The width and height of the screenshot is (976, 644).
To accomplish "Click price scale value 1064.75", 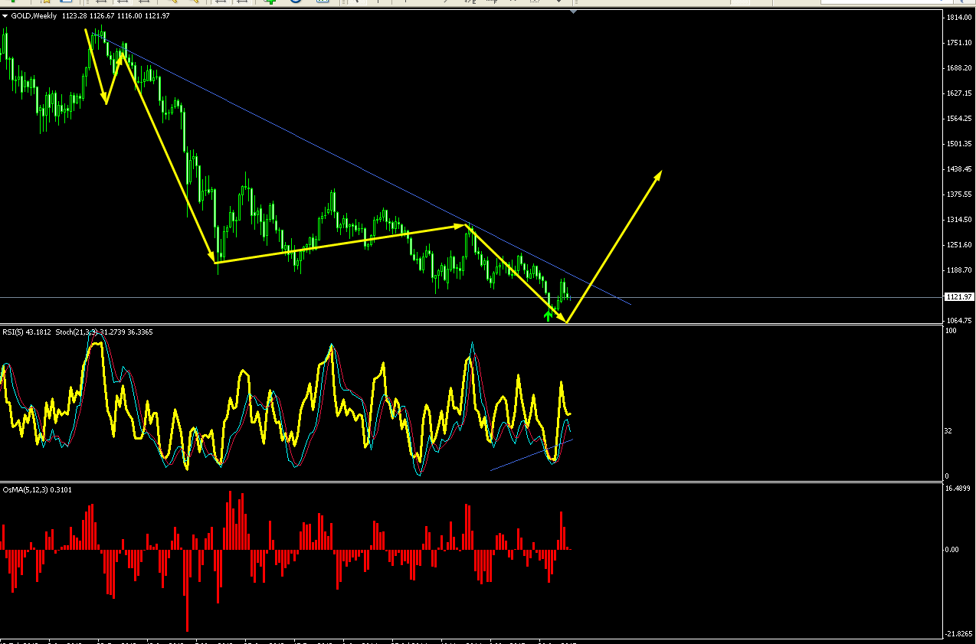I will [x=958, y=320].
